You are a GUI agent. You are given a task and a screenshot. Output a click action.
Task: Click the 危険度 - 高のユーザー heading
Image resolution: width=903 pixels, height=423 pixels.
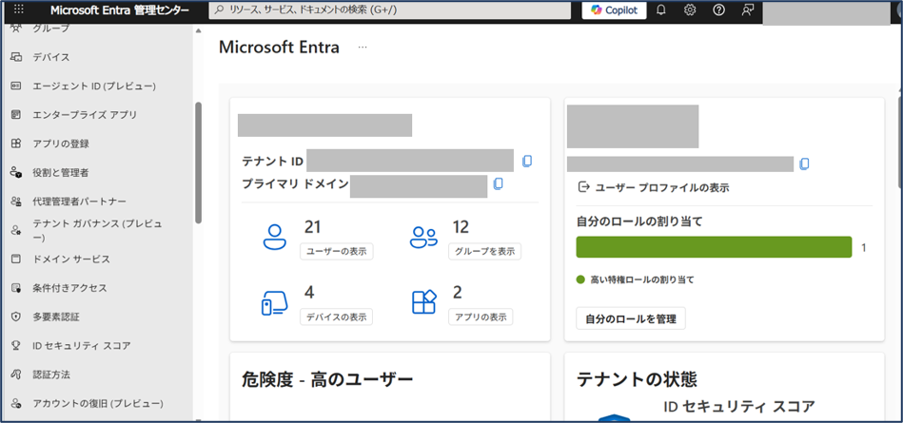coord(327,379)
